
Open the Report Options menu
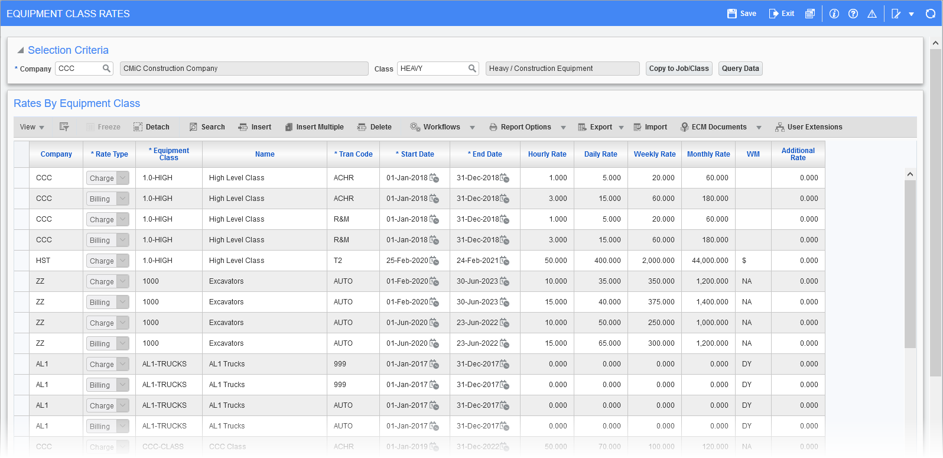pyautogui.click(x=525, y=127)
